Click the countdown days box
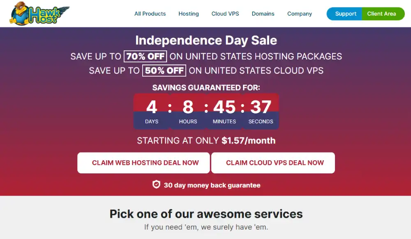411x239 pixels. click(152, 111)
